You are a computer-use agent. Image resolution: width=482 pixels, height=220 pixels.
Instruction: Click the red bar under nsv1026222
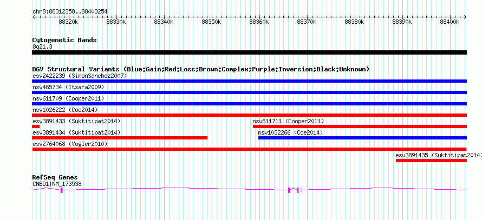[249, 115]
